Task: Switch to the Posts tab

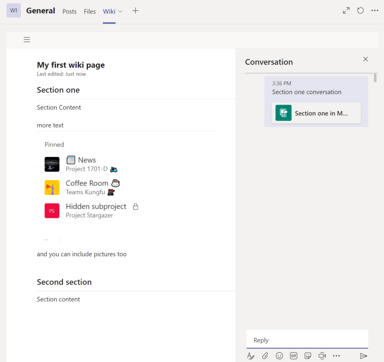Action: tap(69, 12)
